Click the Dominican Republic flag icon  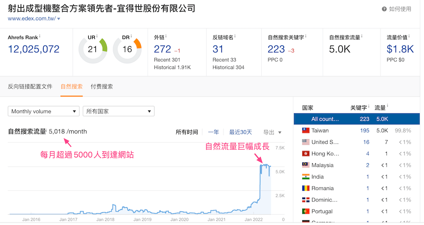click(306, 200)
